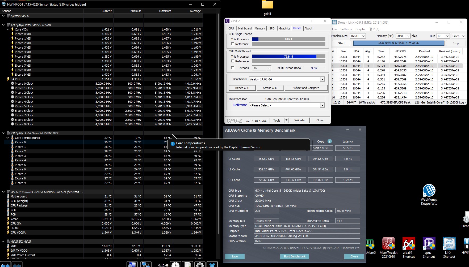
Task: Click HWiNFO clock reset timer icon
Action: click(x=175, y=264)
